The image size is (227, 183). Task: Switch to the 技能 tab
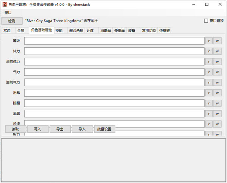point(59,30)
